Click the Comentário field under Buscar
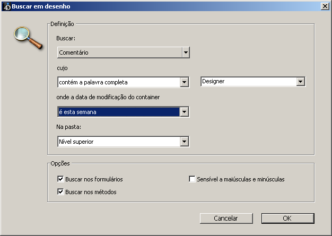The height and width of the screenshot is (236, 332). point(119,53)
